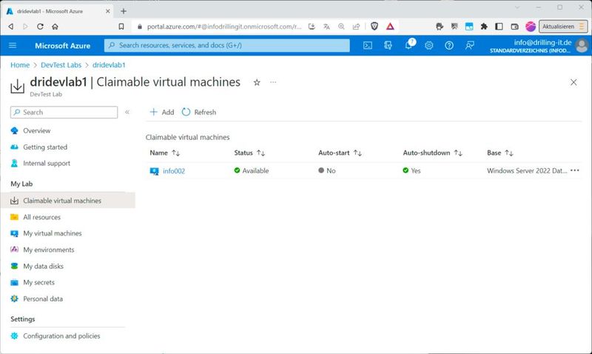Click the Available status cell
The width and height of the screenshot is (592, 354).
252,170
